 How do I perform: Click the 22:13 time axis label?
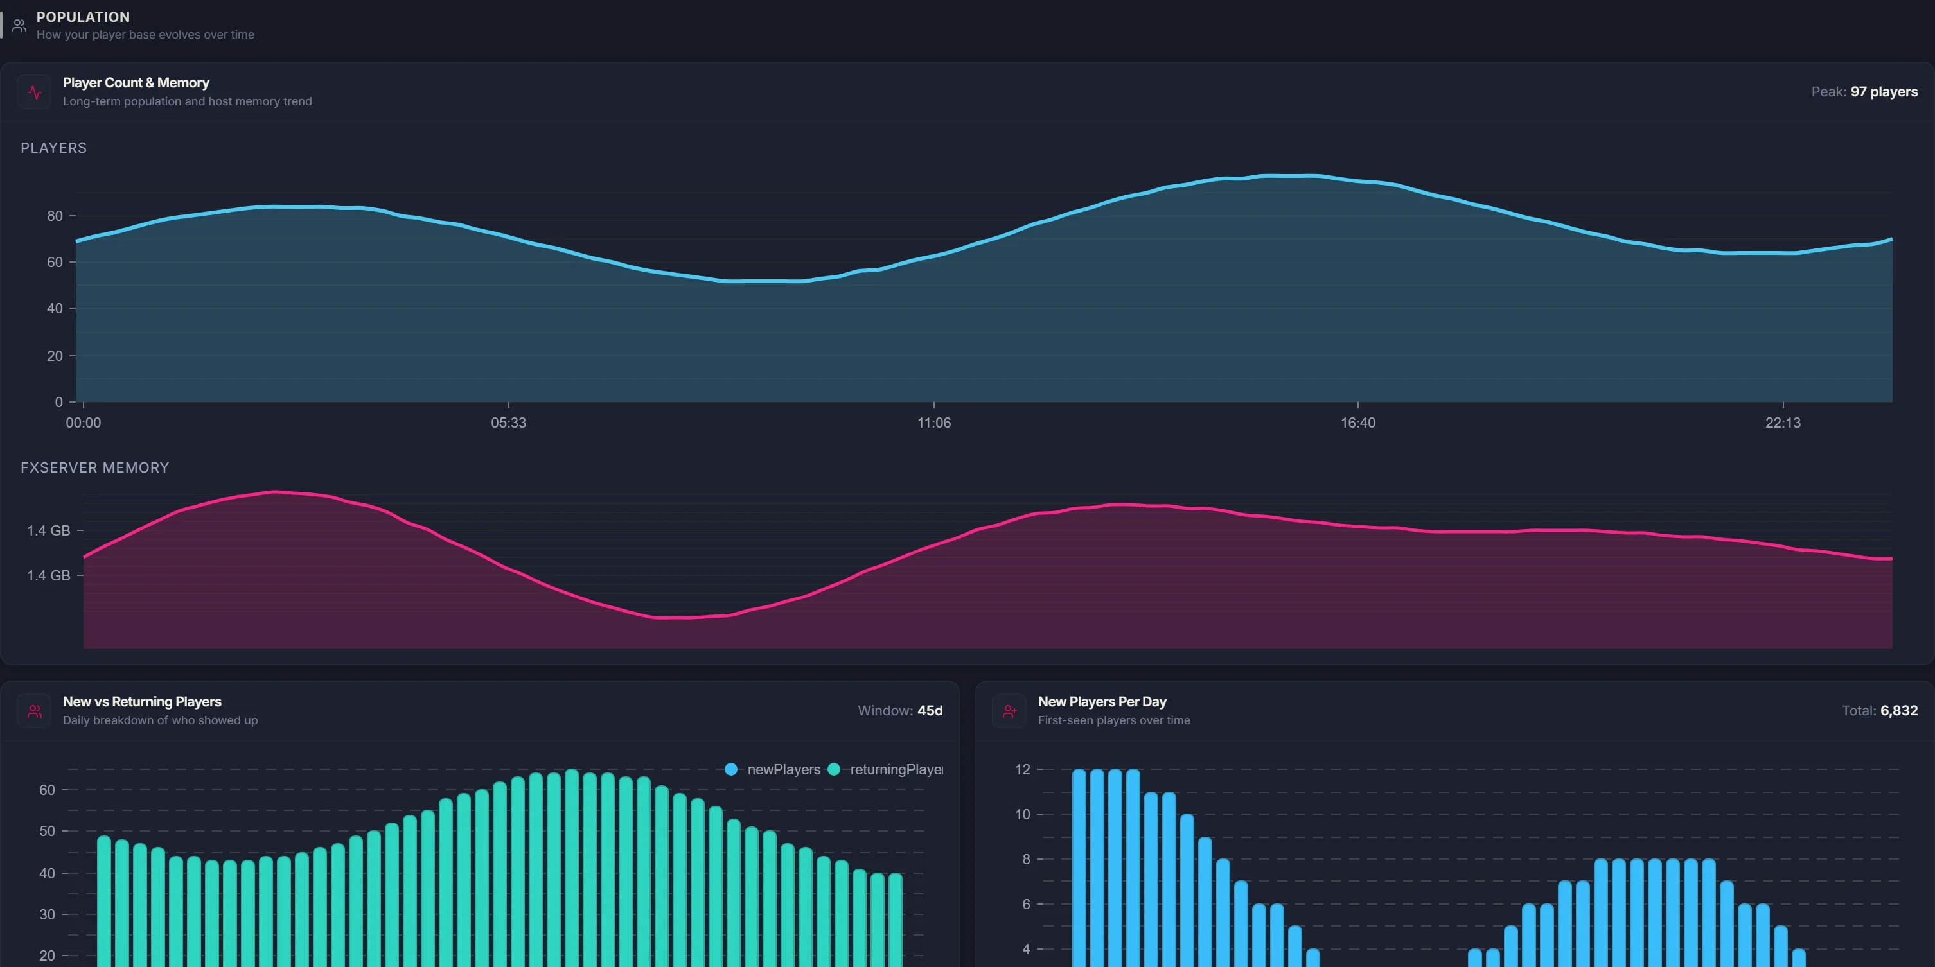tap(1783, 423)
